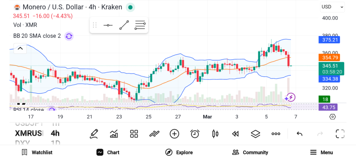Viewport: 356px width, 160px height.
Task: Select the horizontal line drawing tool
Action: (x=108, y=25)
